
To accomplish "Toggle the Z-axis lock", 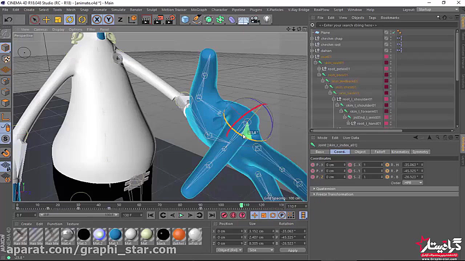I will (120, 20).
